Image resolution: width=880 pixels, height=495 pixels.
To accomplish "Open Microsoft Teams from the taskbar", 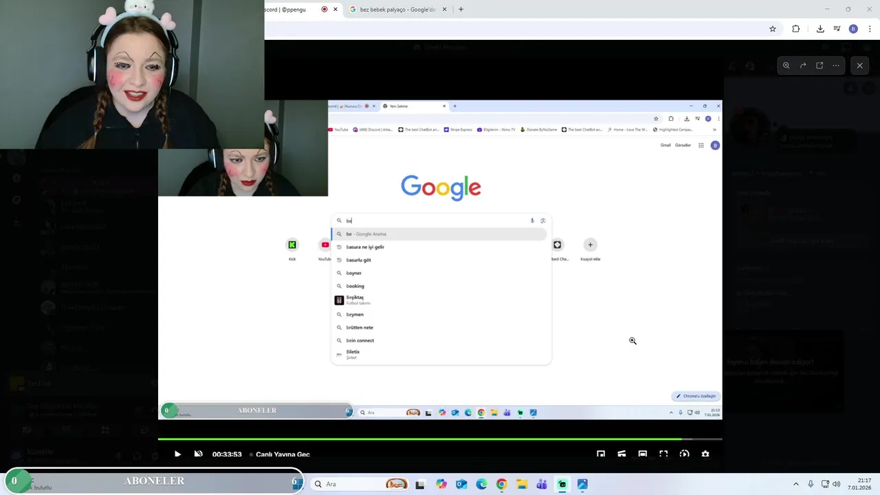I will tap(542, 484).
